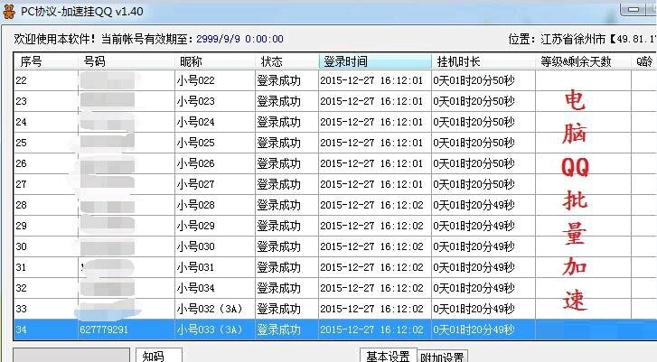This screenshot has height=362, width=657.
Task: Open the 附加设置 tab
Action: pos(442,357)
